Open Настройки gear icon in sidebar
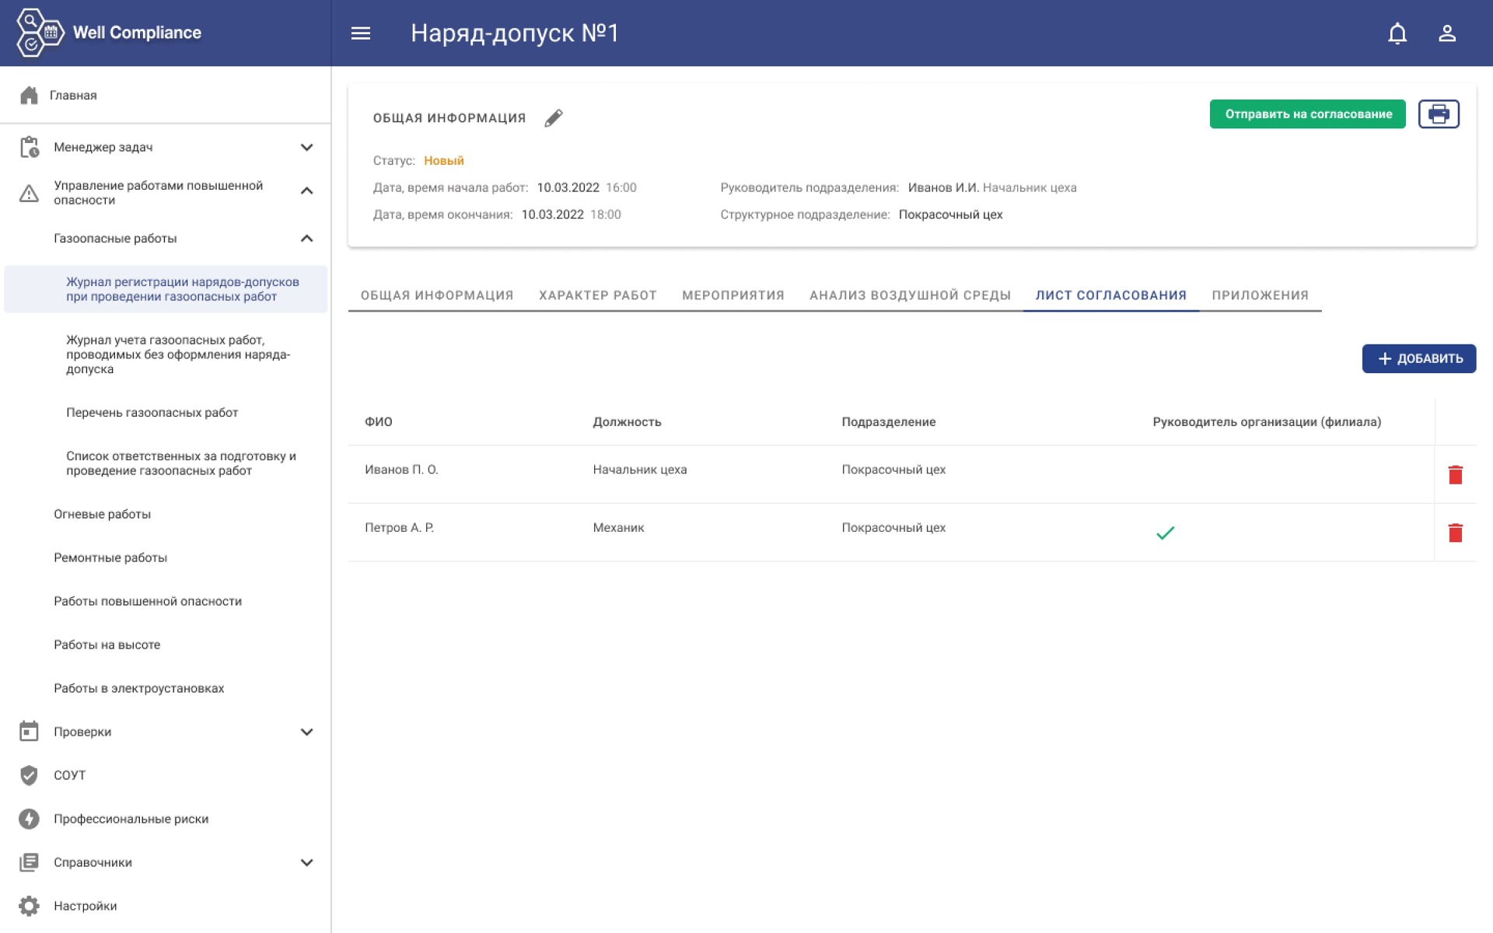The width and height of the screenshot is (1493, 933). click(29, 906)
